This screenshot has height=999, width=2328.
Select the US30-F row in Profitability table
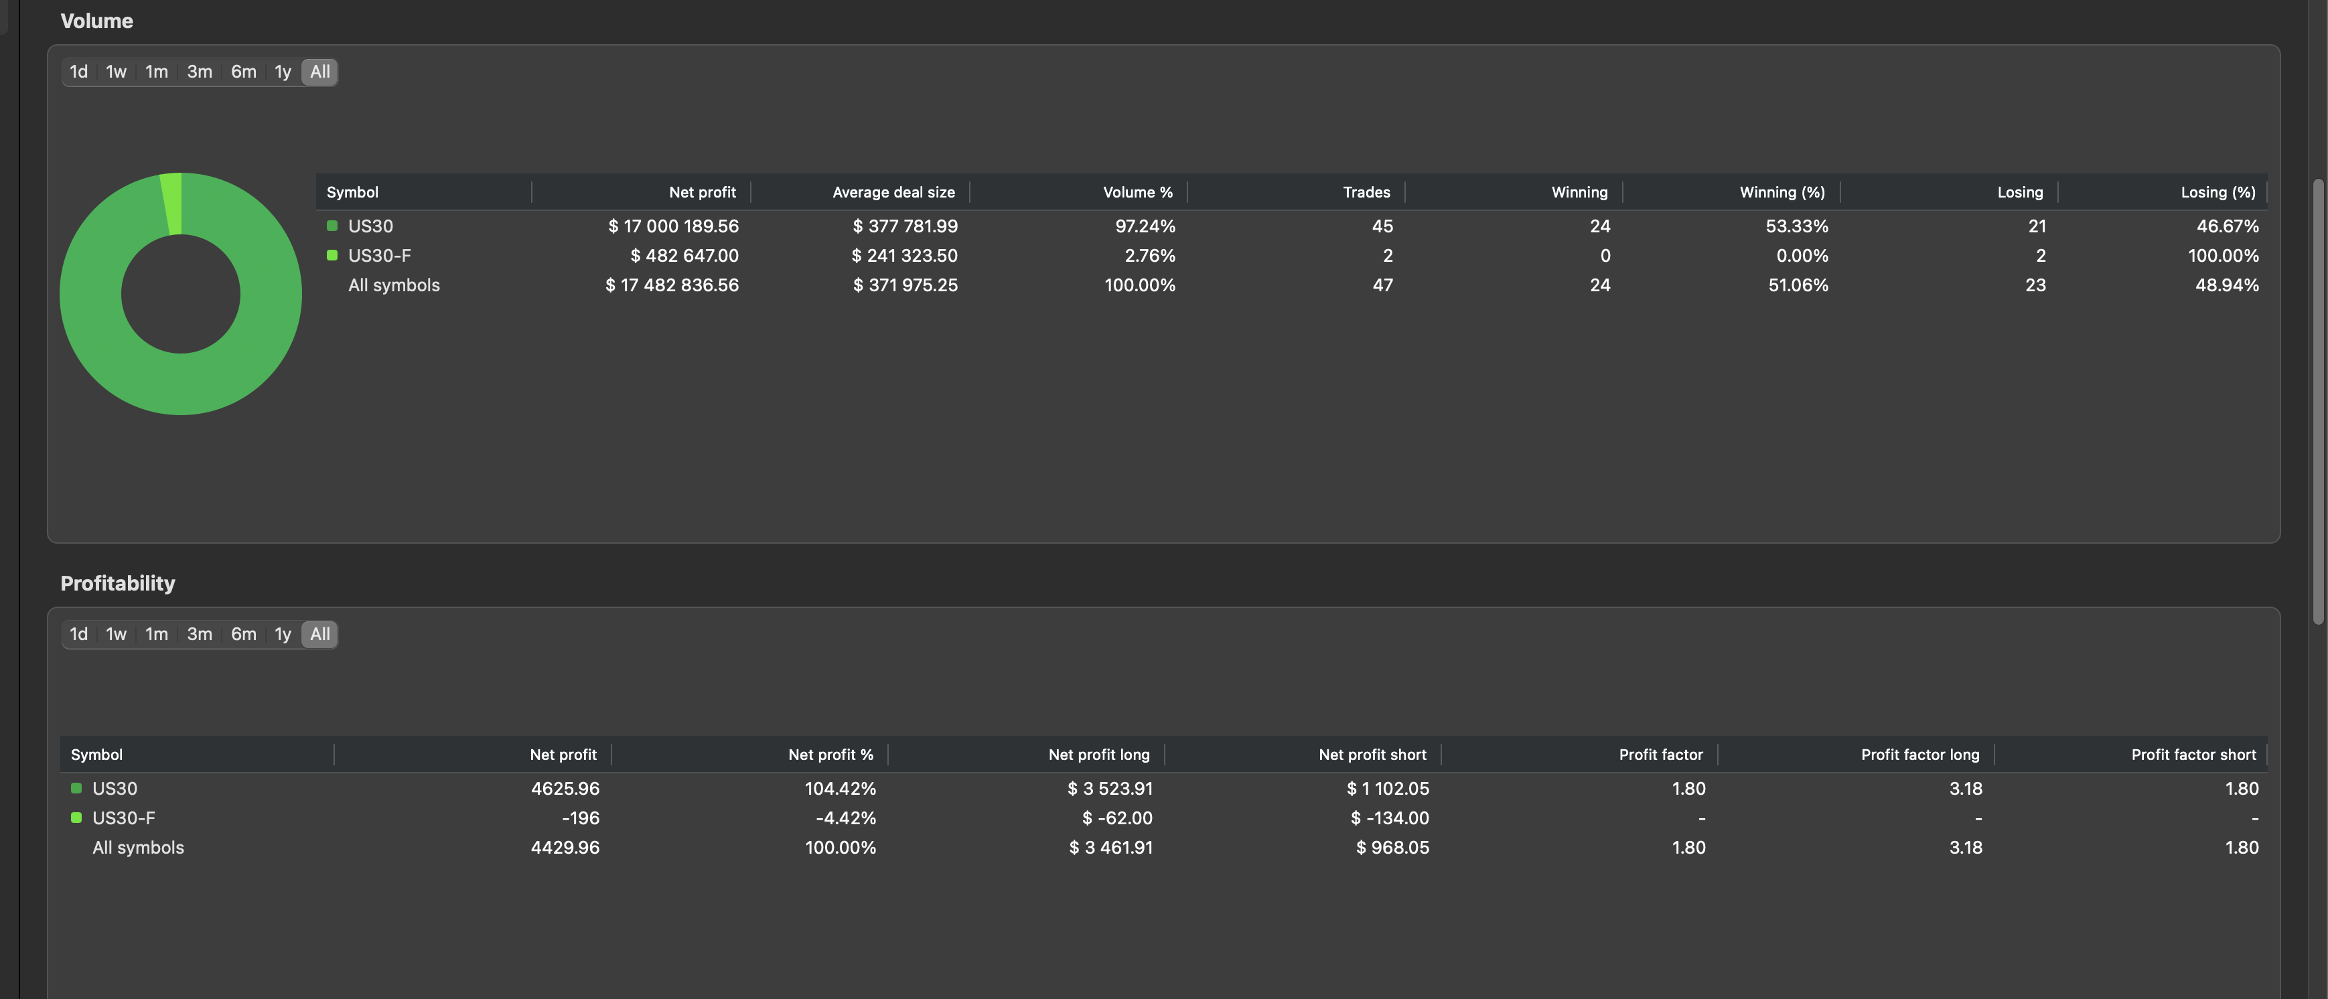pos(124,818)
